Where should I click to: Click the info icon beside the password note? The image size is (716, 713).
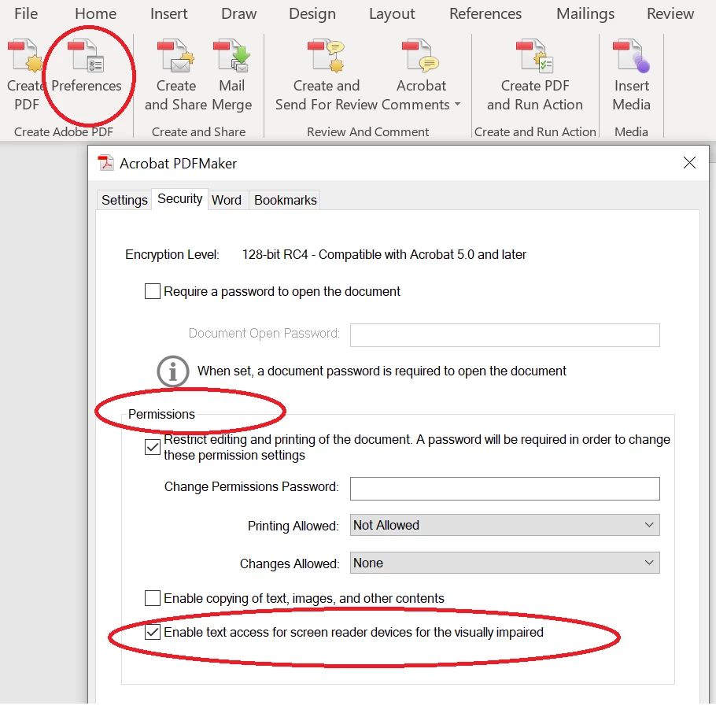click(x=172, y=371)
